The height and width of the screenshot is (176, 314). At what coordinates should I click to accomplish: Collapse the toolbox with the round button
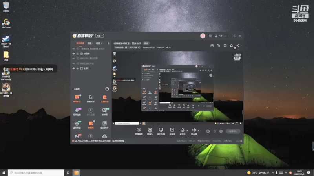click(x=107, y=89)
